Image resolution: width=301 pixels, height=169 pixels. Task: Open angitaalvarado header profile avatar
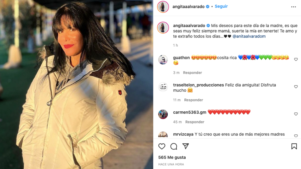(163, 7)
